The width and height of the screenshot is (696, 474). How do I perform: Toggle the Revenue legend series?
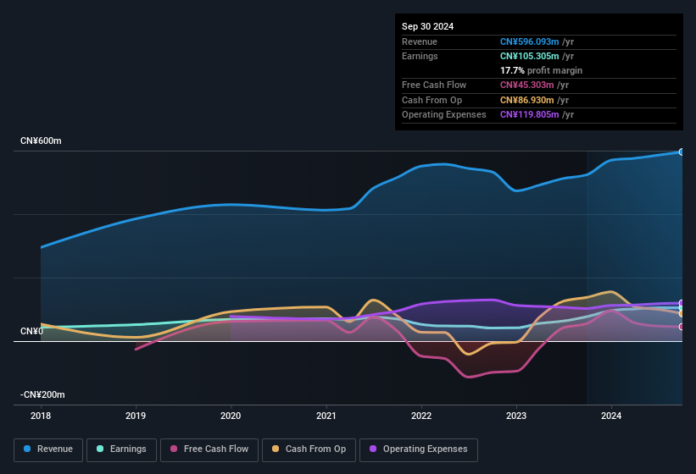(x=48, y=449)
